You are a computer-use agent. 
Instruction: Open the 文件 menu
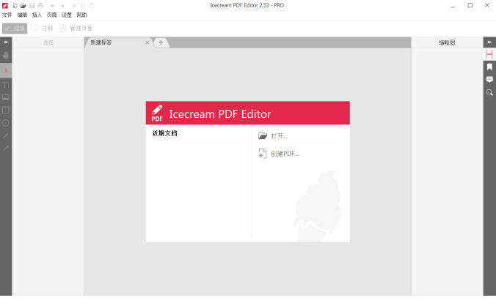7,15
